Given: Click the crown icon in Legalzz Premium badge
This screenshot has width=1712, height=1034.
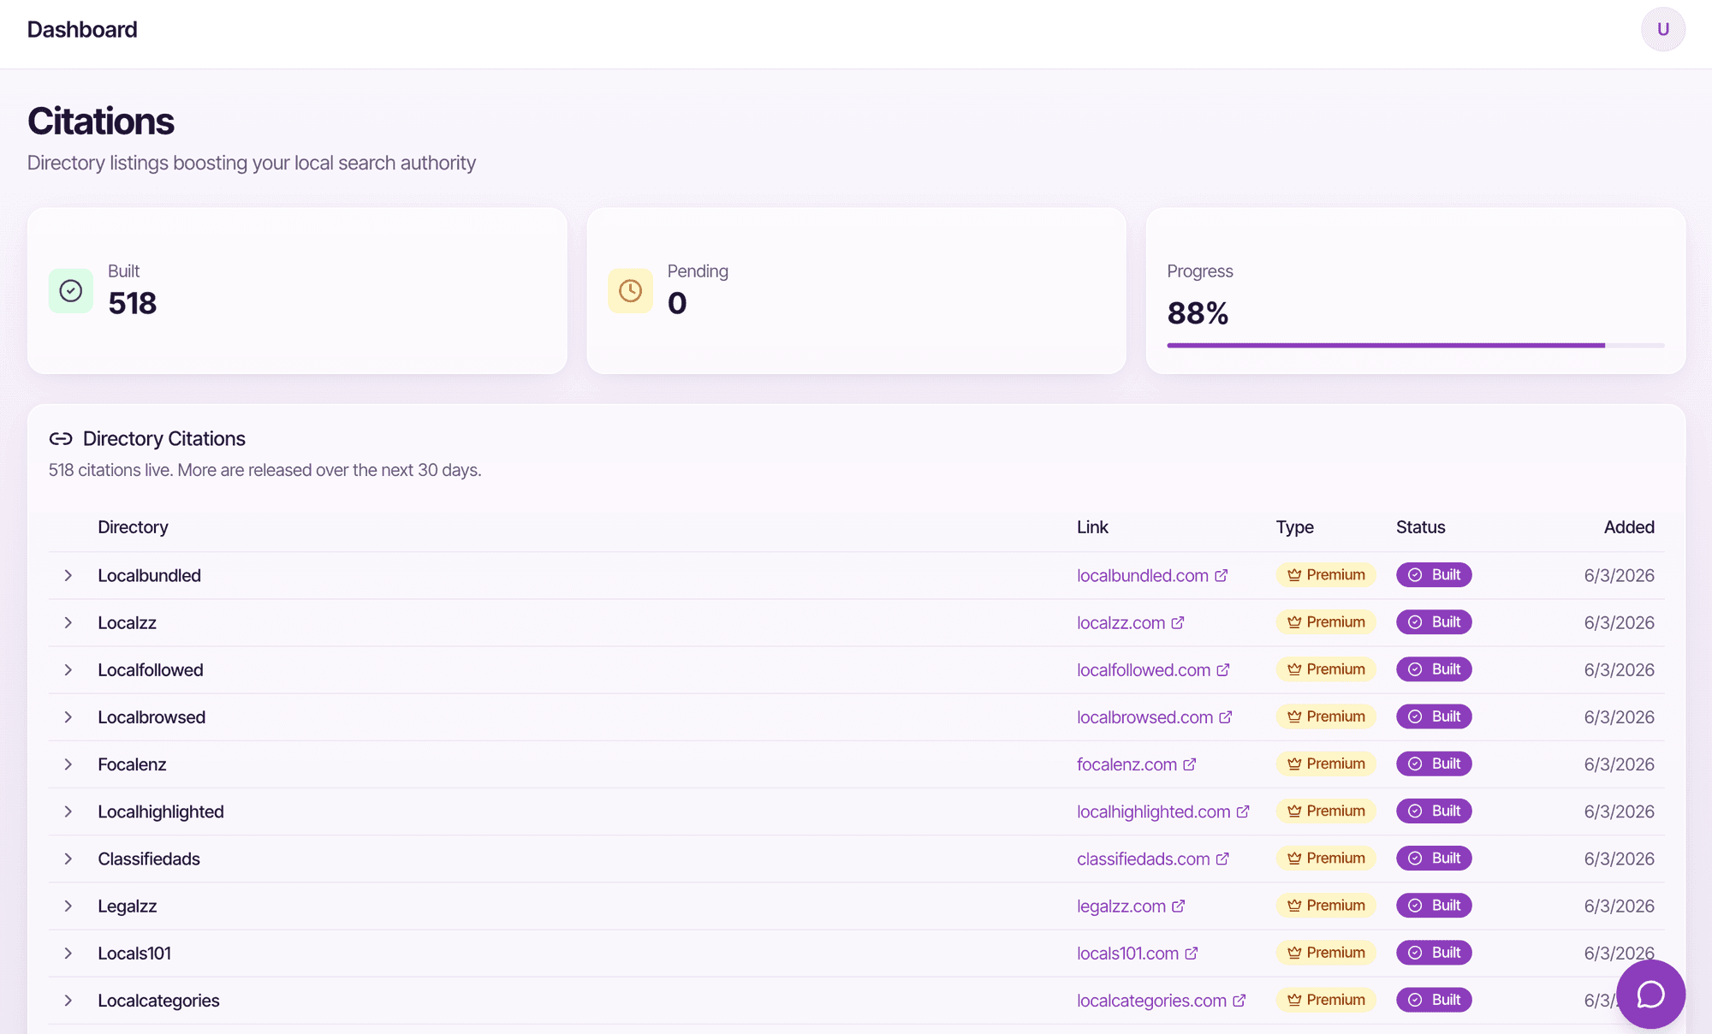Looking at the screenshot, I should coord(1294,906).
